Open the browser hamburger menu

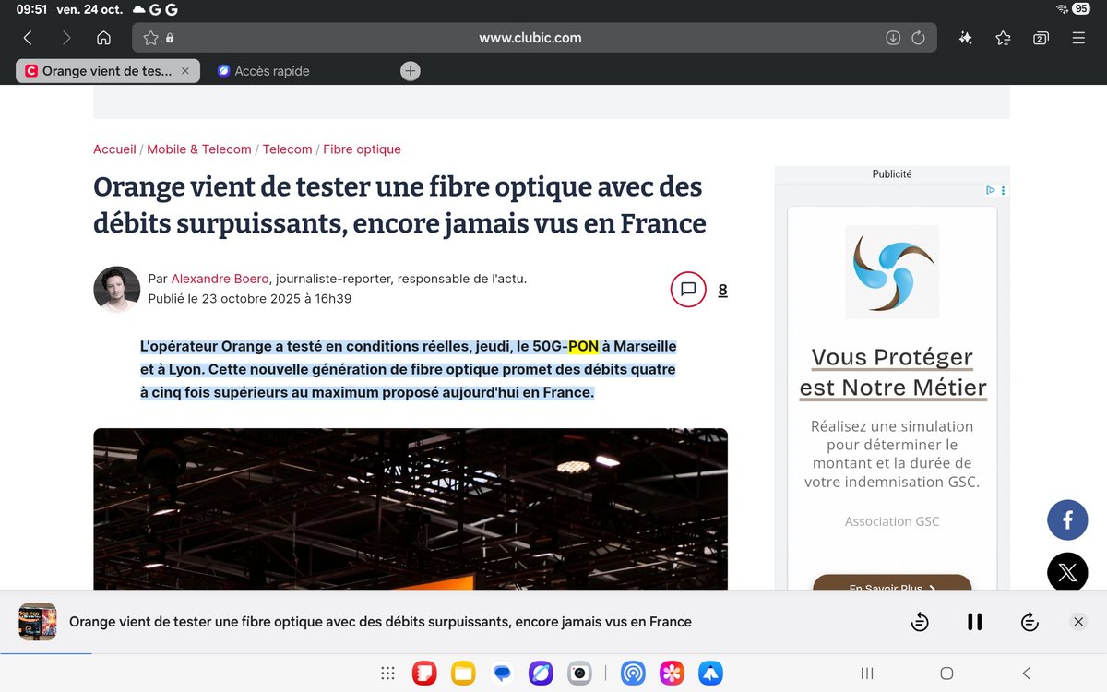tap(1078, 38)
